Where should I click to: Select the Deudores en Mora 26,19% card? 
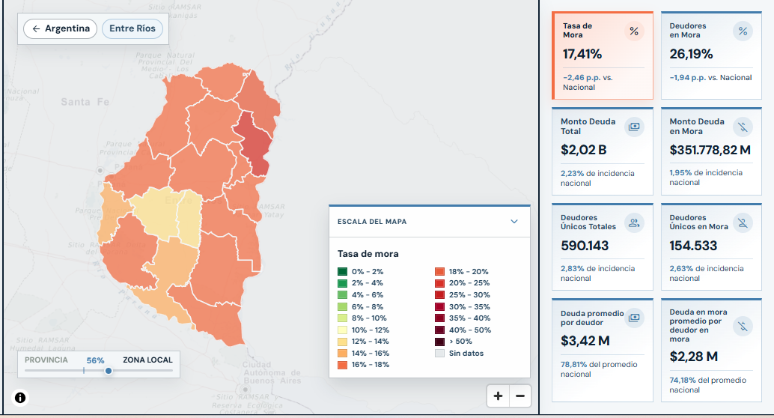pos(711,55)
